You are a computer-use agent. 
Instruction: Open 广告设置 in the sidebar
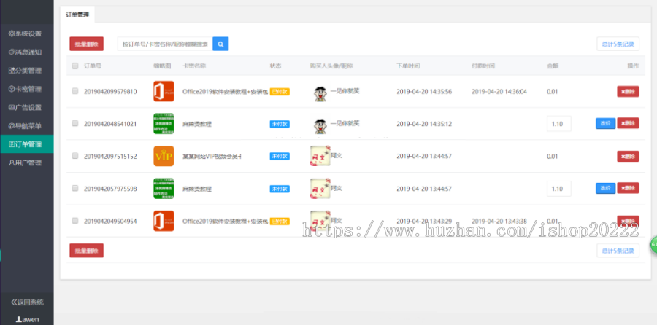coord(27,108)
